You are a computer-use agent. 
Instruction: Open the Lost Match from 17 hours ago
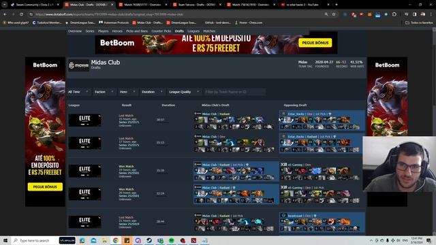(126, 138)
